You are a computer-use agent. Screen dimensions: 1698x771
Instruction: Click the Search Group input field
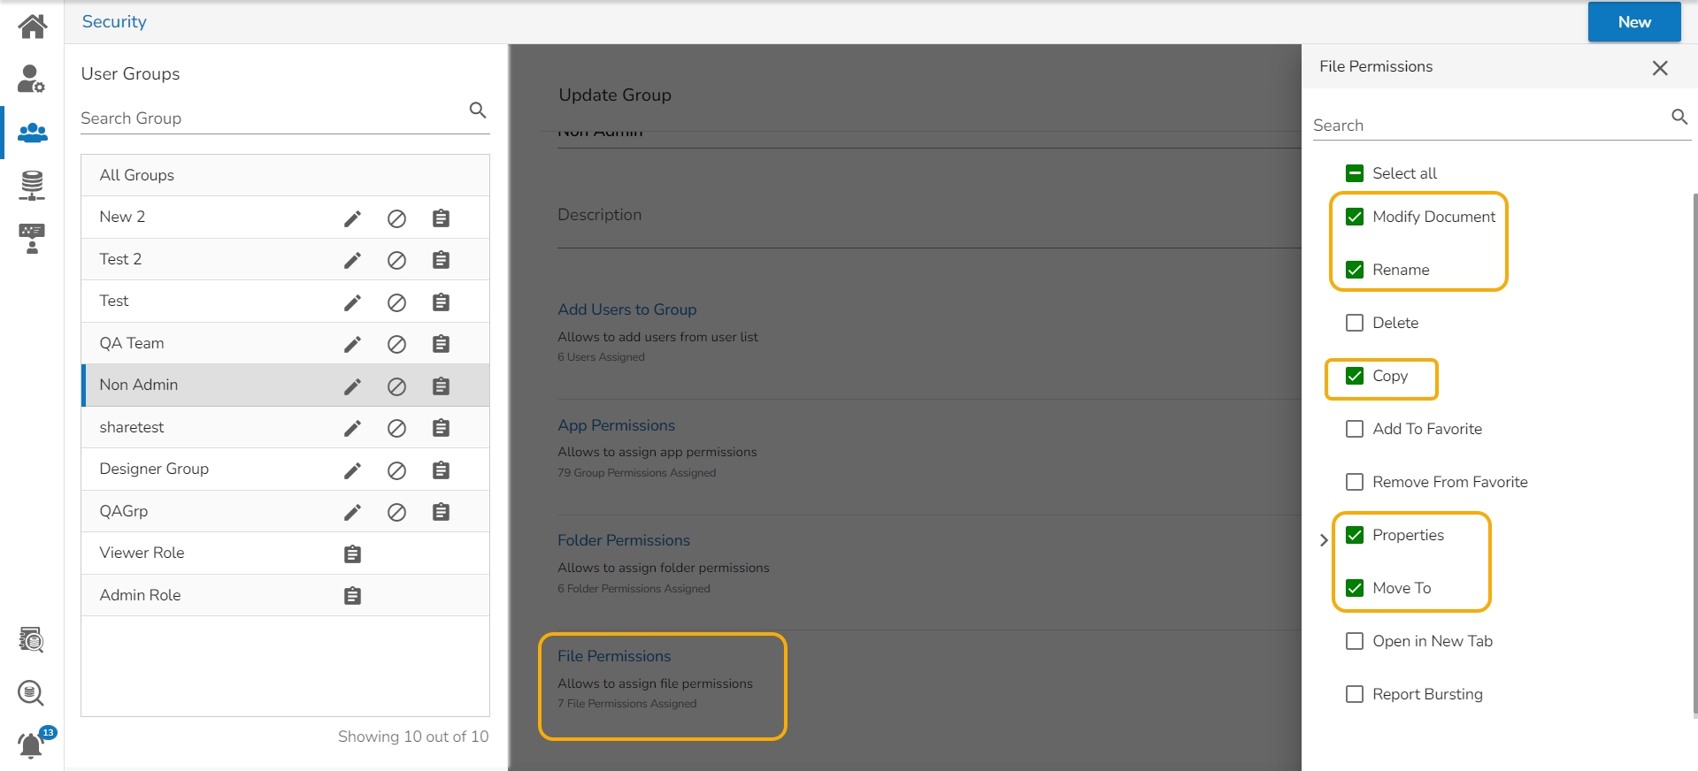270,118
